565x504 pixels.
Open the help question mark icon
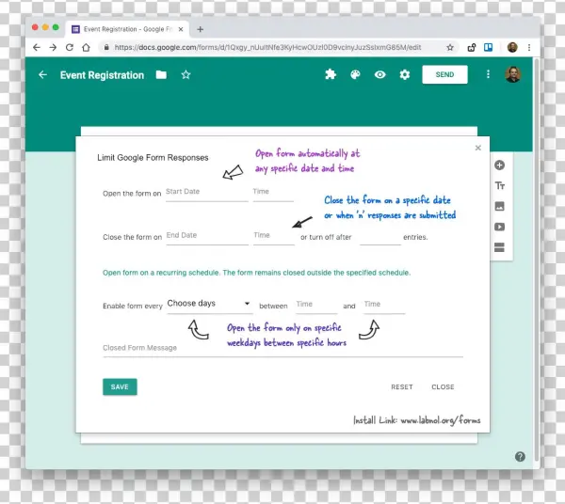pos(520,456)
